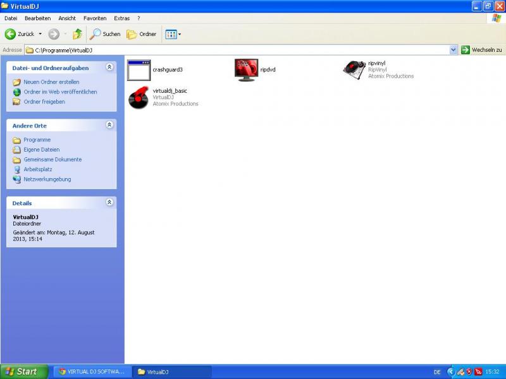This screenshot has width=506, height=379.
Task: Go to Netzwerkumgebung link
Action: (47, 179)
